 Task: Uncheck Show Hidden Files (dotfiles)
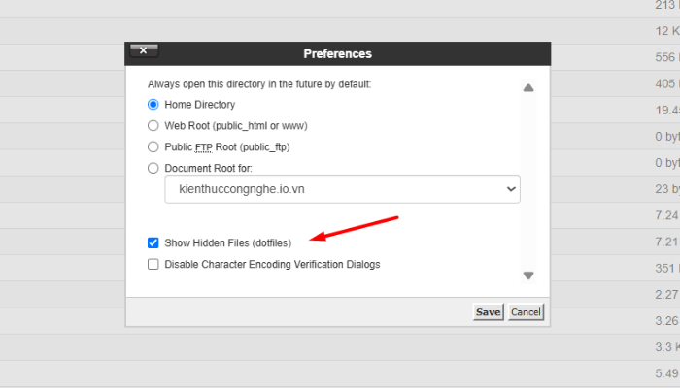click(x=153, y=242)
